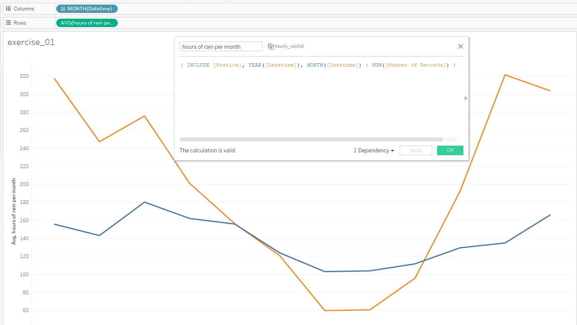Viewport: 577px width, 325px height.
Task: Select the AVG(hours of rain pe.. pill
Action: click(87, 23)
